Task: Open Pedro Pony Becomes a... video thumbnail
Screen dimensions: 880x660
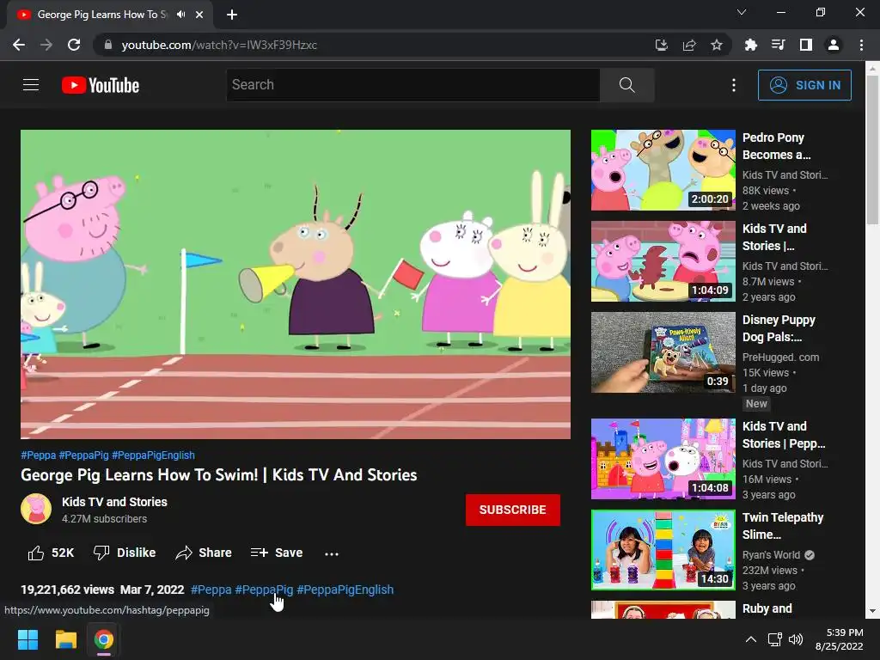Action: coord(663,170)
